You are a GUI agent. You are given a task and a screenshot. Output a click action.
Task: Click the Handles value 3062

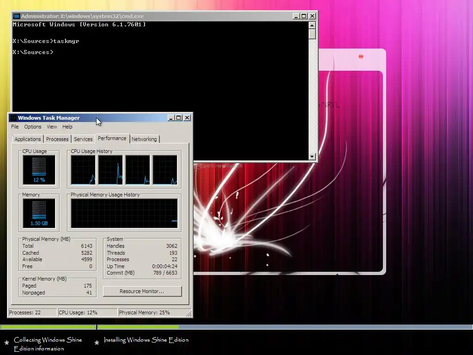[172, 246]
